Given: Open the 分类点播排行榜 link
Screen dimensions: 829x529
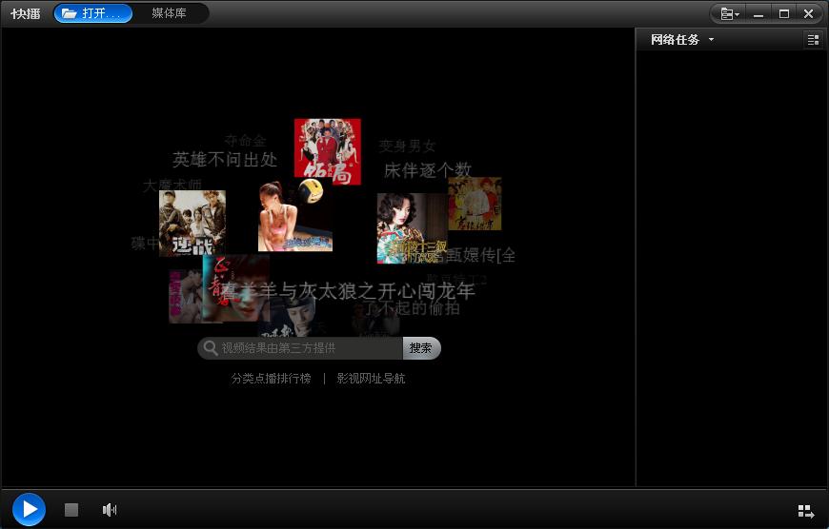Looking at the screenshot, I should (x=271, y=379).
